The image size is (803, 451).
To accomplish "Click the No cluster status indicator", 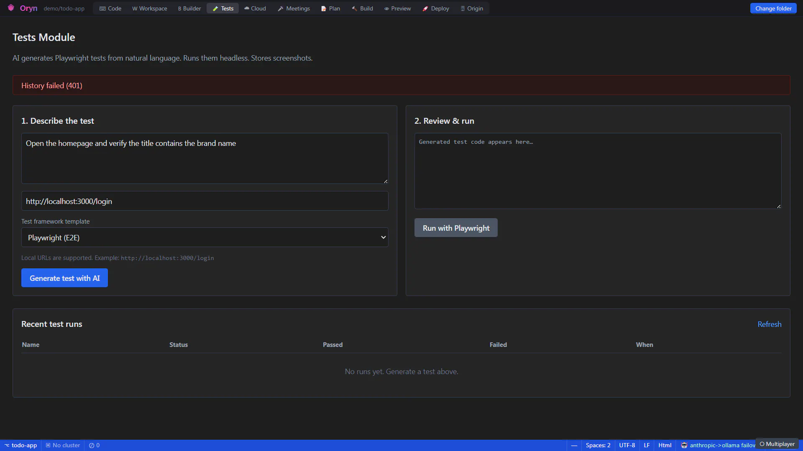I will tap(63, 445).
